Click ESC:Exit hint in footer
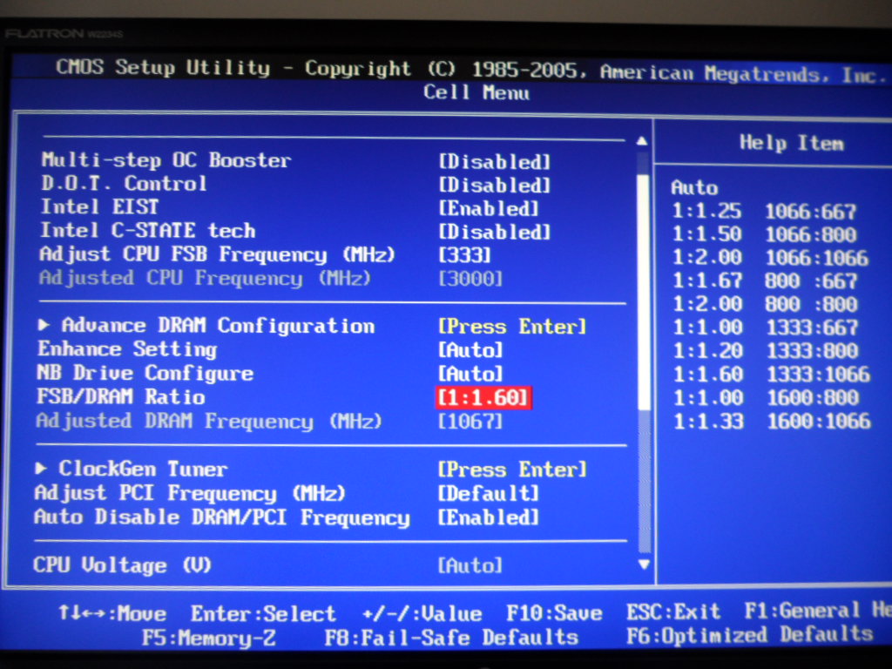892x669 pixels. coord(673,612)
